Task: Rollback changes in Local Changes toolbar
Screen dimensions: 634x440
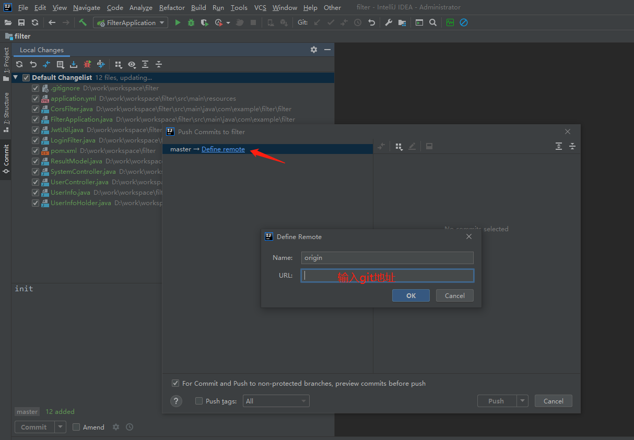Action: [x=33, y=64]
